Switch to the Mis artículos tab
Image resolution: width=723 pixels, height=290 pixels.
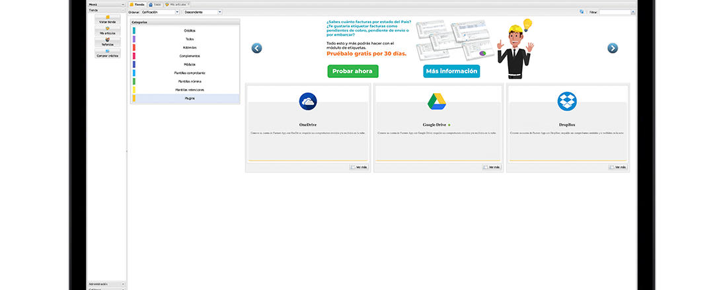[177, 4]
